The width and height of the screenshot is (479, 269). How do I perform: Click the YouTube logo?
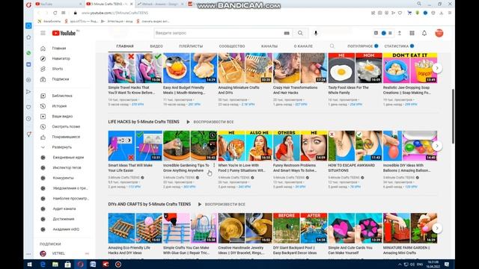click(x=64, y=33)
